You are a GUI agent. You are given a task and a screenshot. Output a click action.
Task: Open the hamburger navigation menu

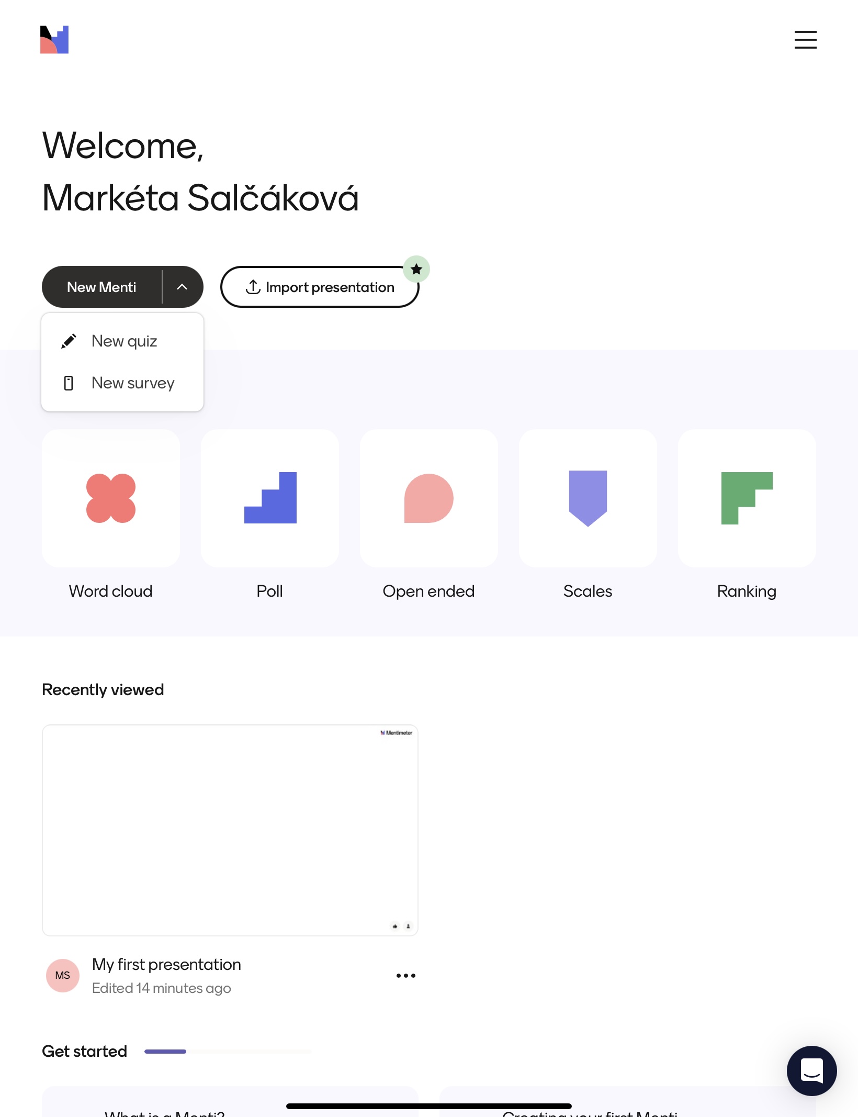click(x=805, y=40)
